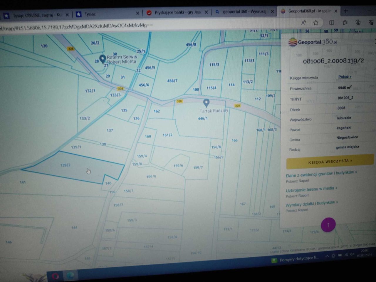
Task: Select the Geoportal360.pl - Mapa tab
Action: (x=308, y=11)
